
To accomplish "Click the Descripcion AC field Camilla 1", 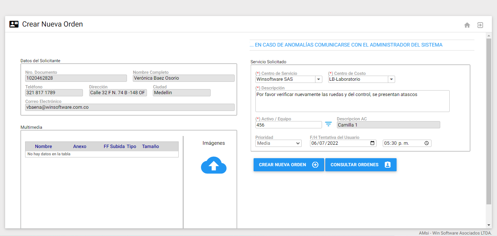I will click(x=388, y=125).
